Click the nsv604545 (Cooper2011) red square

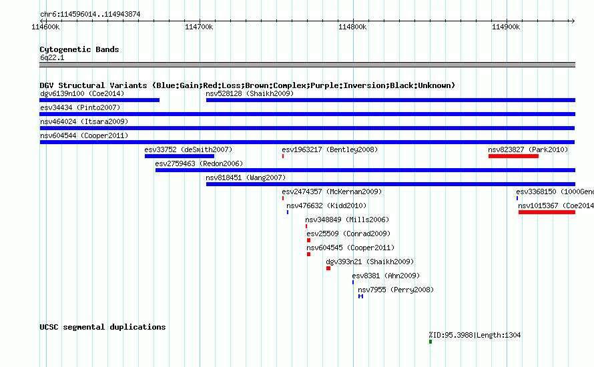[309, 254]
